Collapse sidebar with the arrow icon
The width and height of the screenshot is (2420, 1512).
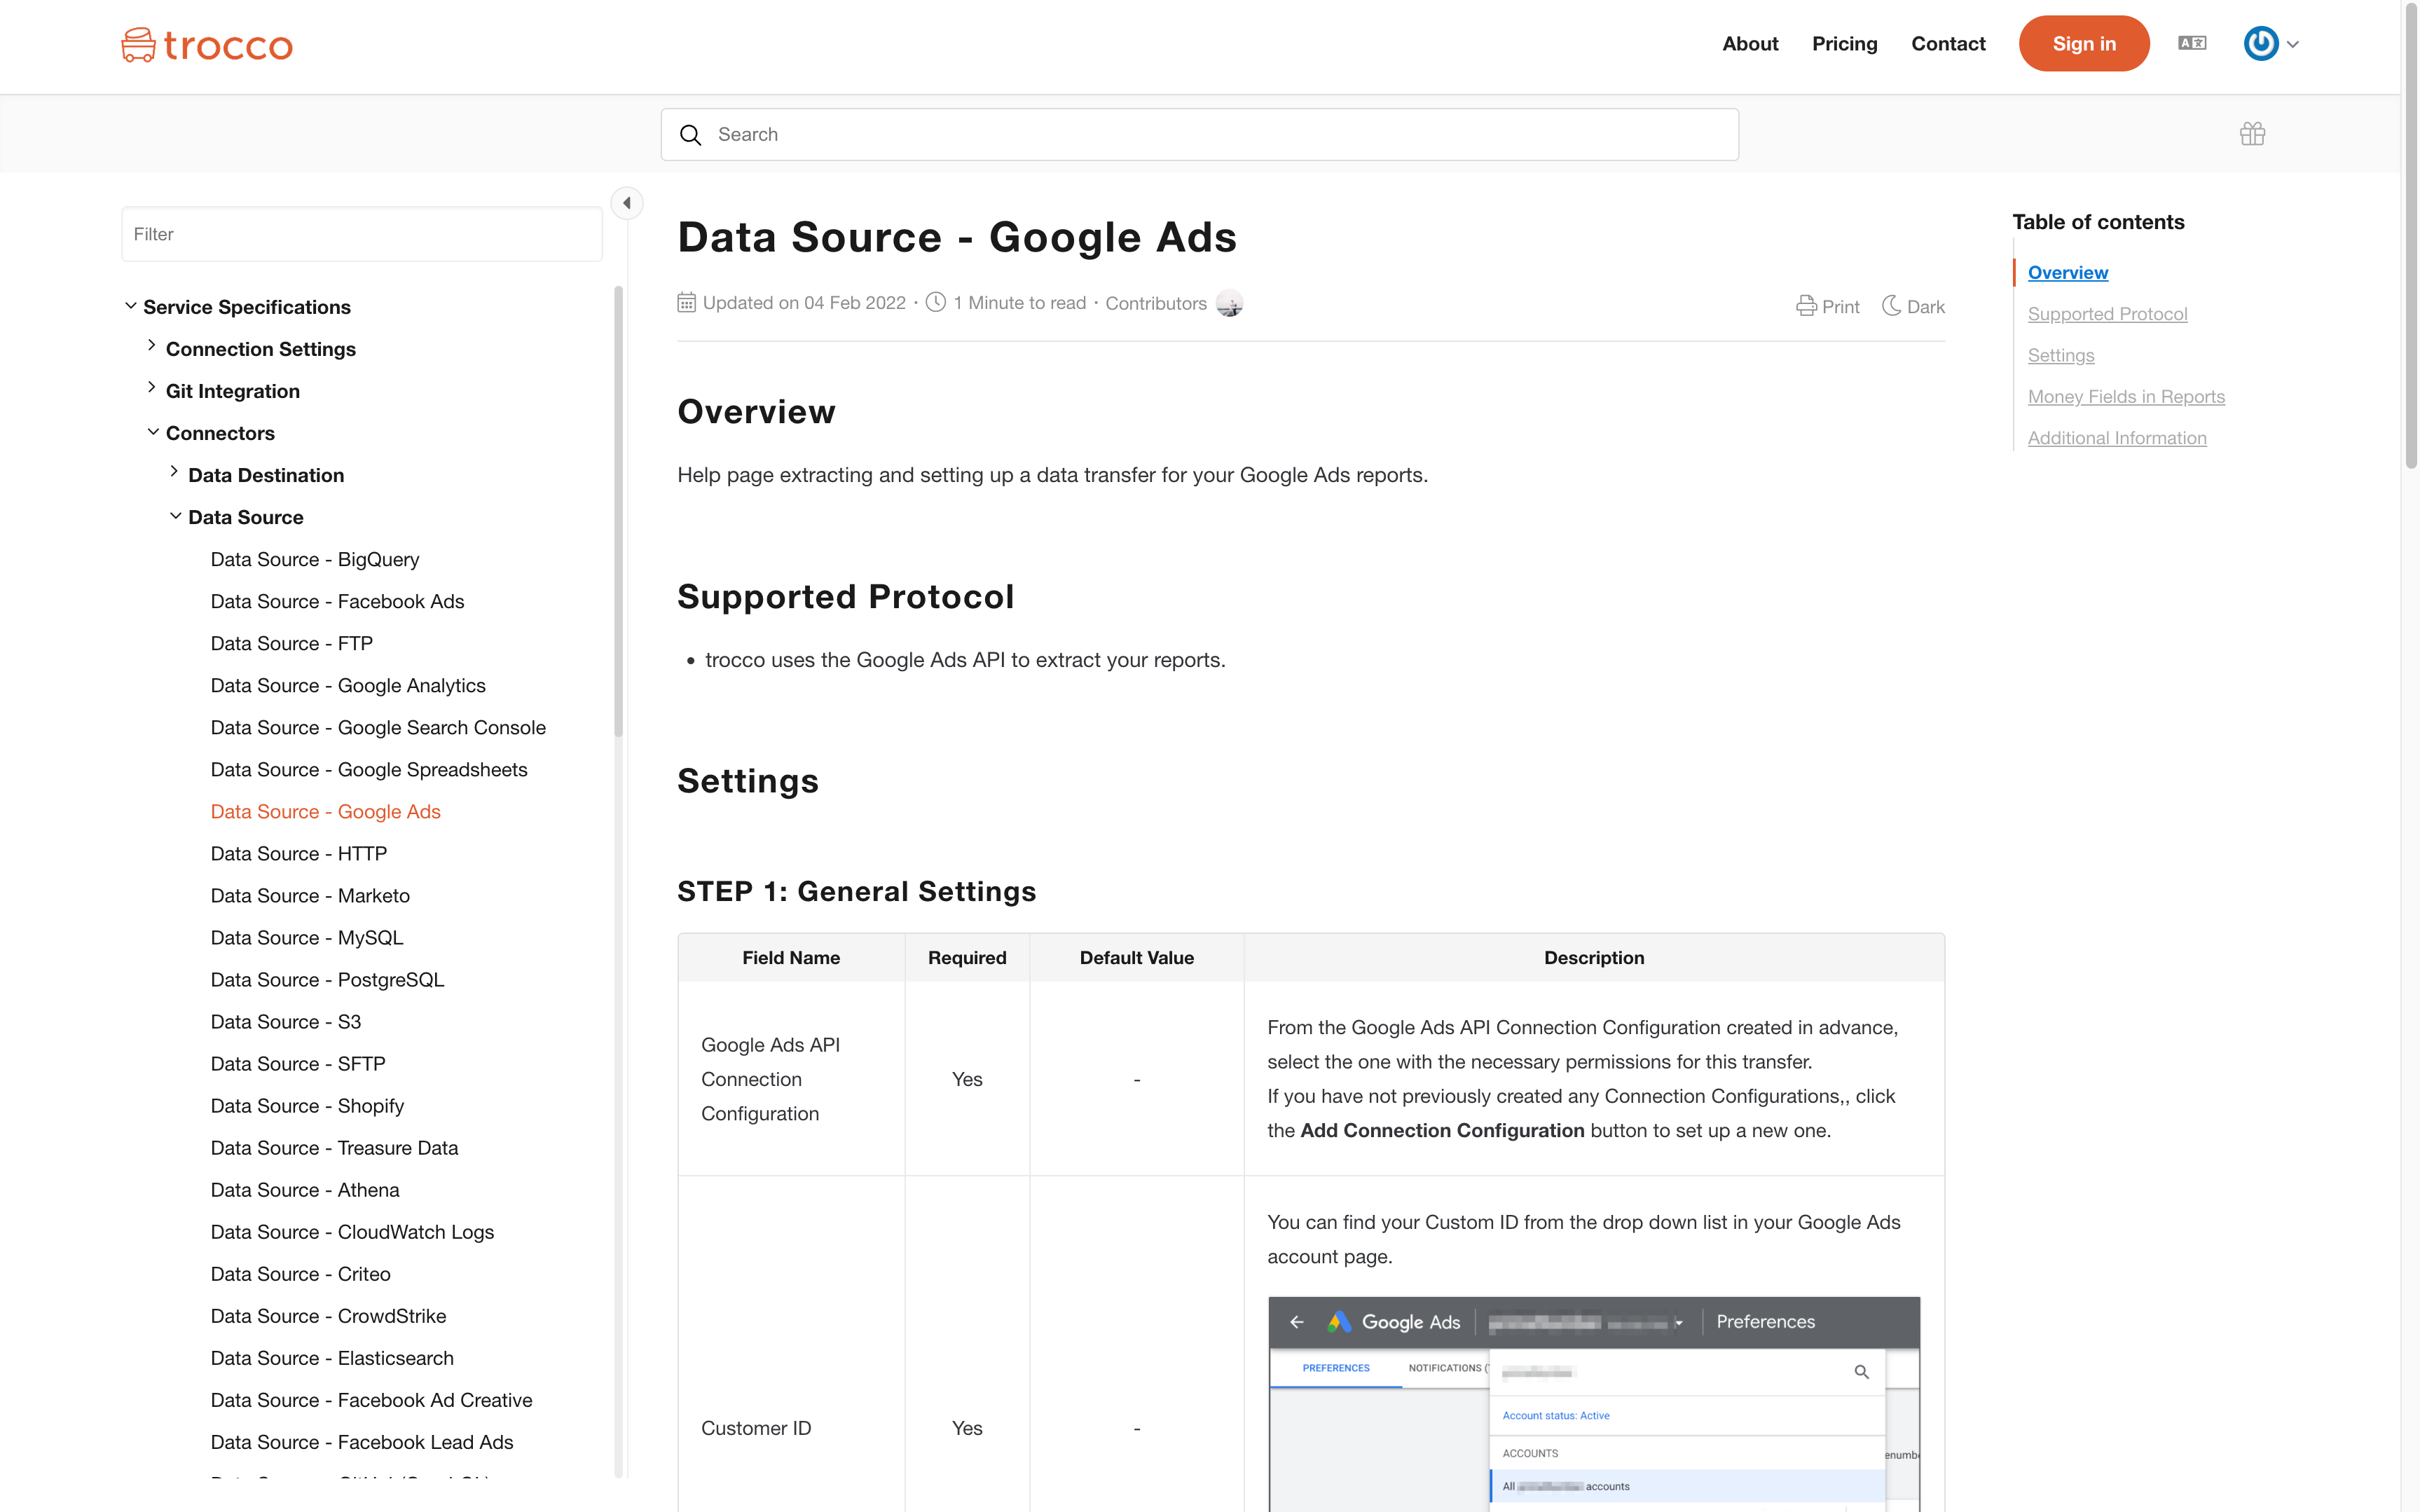point(627,203)
